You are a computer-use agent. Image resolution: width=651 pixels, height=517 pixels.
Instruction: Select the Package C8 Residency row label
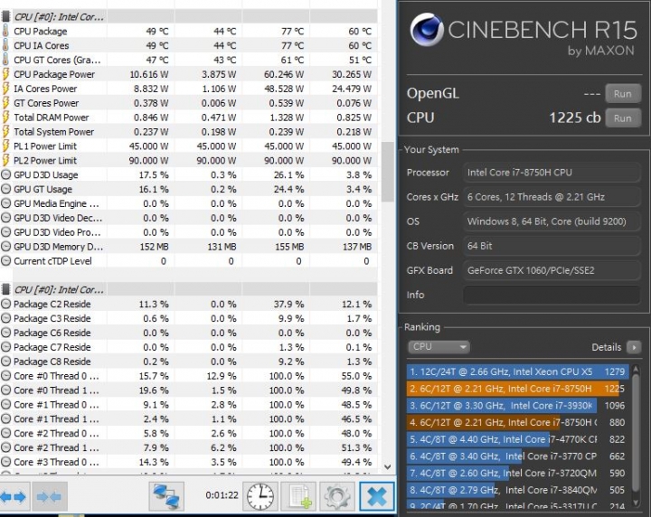(x=52, y=362)
